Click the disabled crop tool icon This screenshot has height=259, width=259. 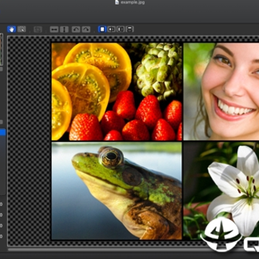point(37,29)
